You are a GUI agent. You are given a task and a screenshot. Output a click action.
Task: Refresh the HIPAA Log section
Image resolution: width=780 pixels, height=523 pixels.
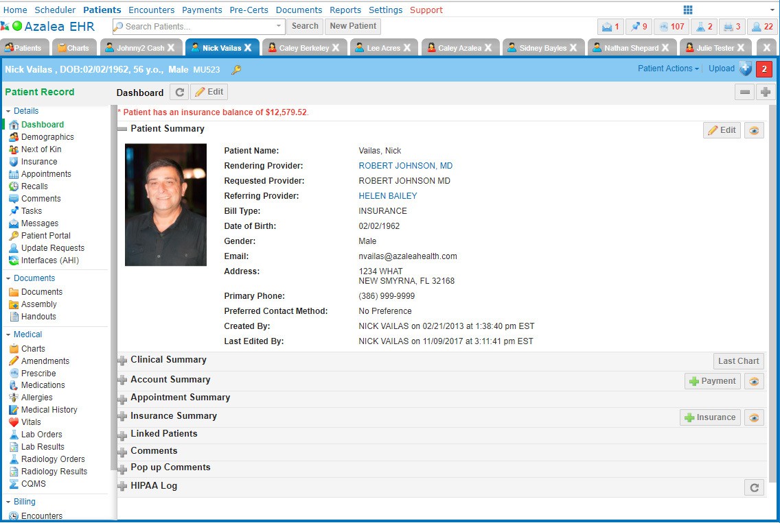point(754,487)
